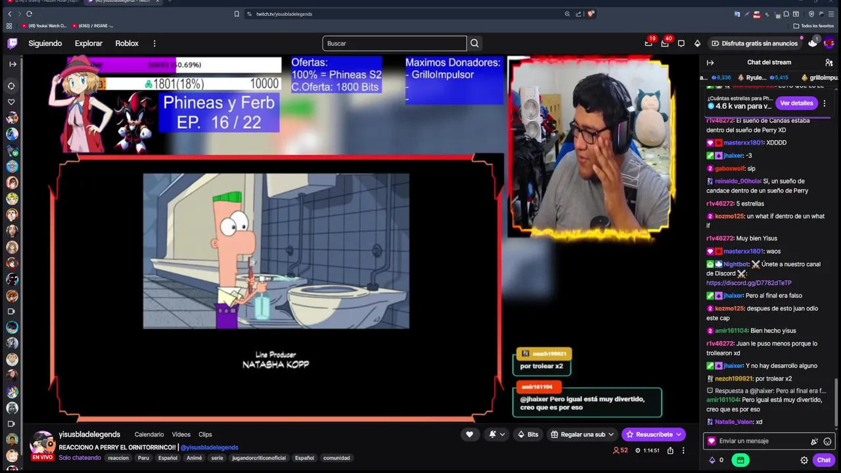Open the browser apps grid icon
841x473 pixels.
click(9, 26)
